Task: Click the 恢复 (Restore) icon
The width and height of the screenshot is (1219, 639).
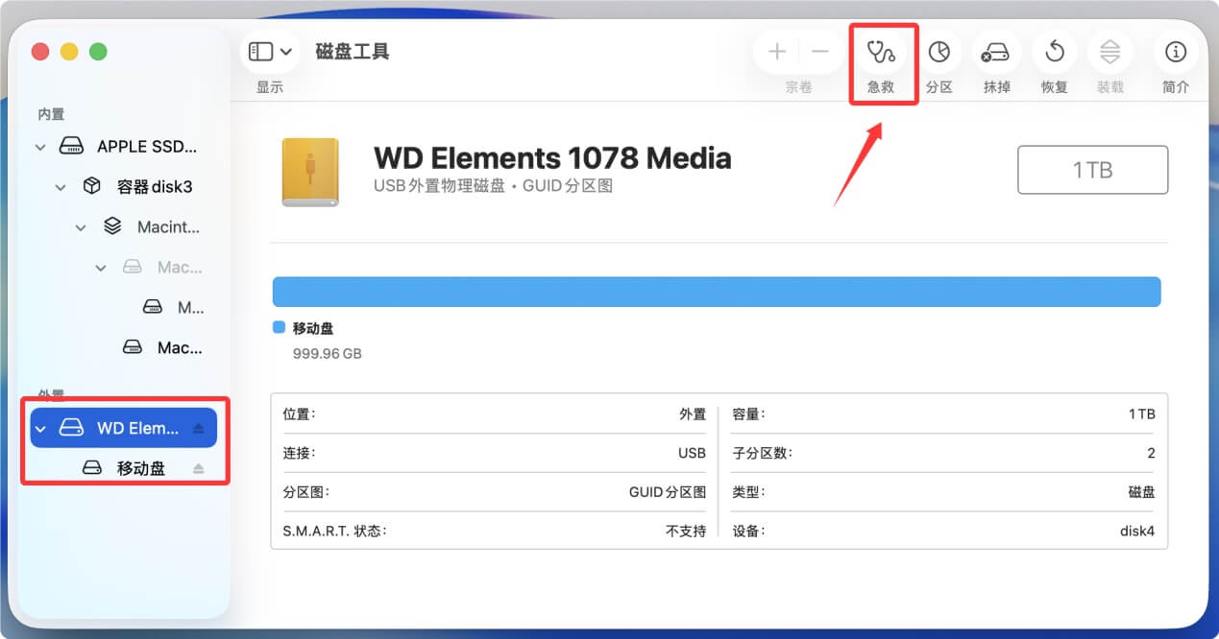Action: tap(1054, 53)
